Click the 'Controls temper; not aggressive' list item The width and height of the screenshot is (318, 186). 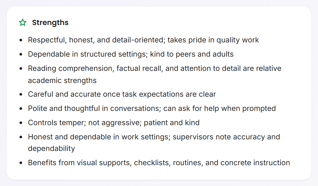click(114, 123)
